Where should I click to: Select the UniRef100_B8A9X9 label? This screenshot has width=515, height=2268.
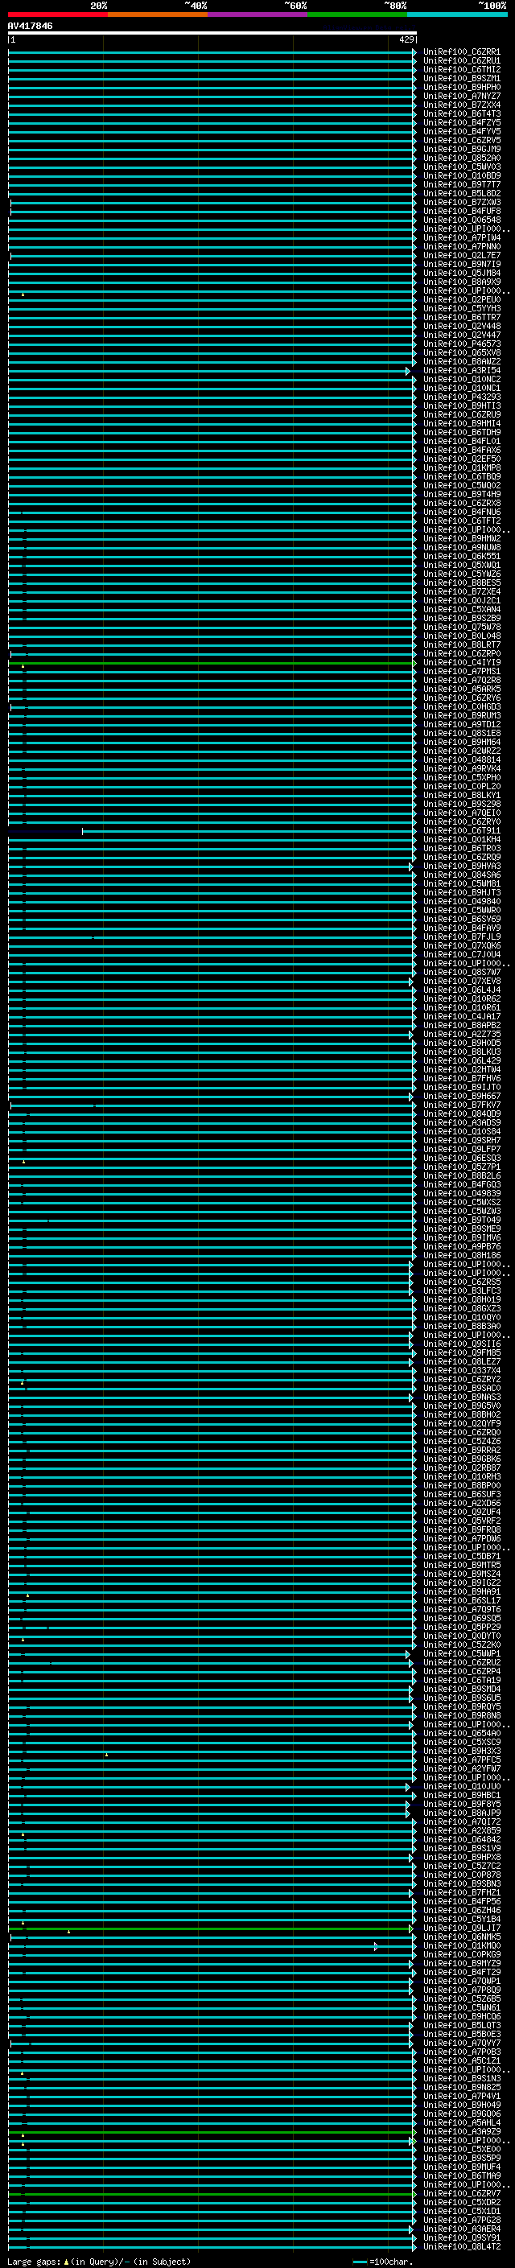461,282
